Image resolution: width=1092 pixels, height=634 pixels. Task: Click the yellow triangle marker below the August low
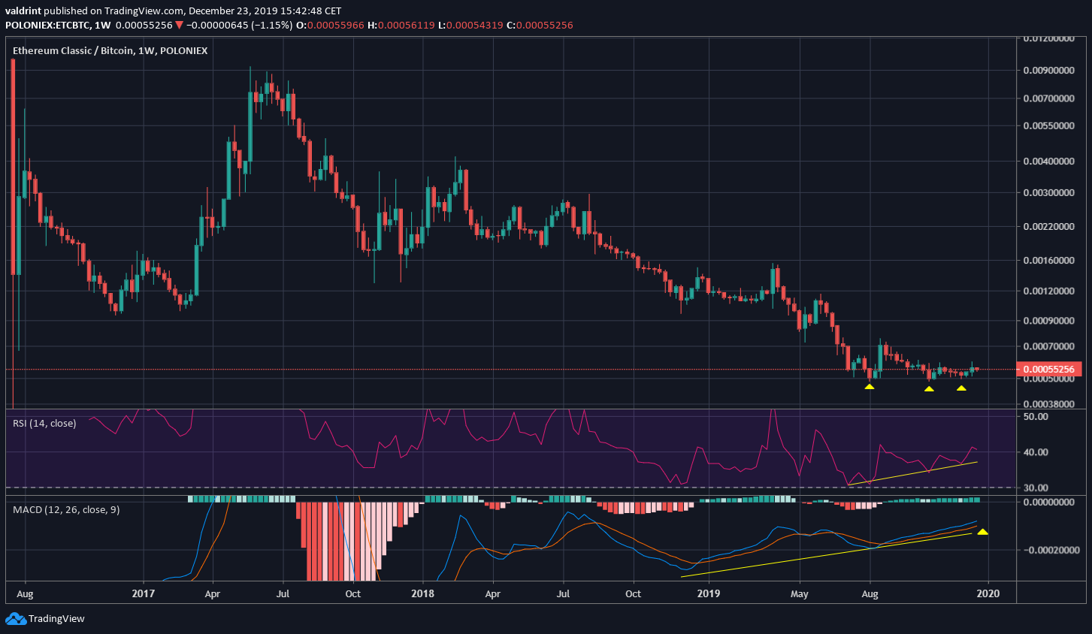870,386
